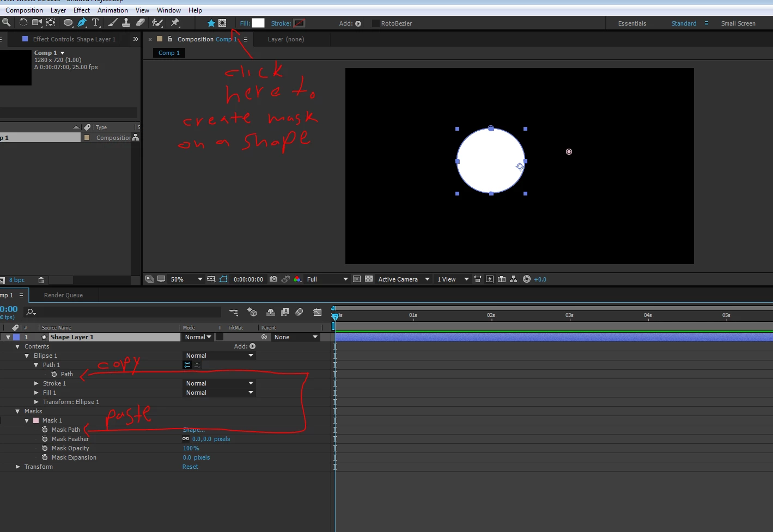Select the Pen tool
Screen dimensions: 773x532
tap(82, 23)
